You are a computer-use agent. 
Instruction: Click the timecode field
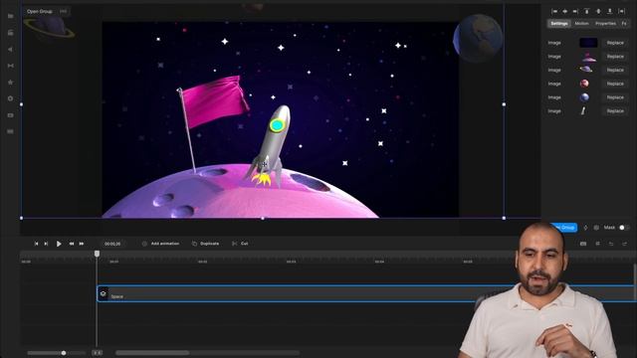tap(112, 244)
